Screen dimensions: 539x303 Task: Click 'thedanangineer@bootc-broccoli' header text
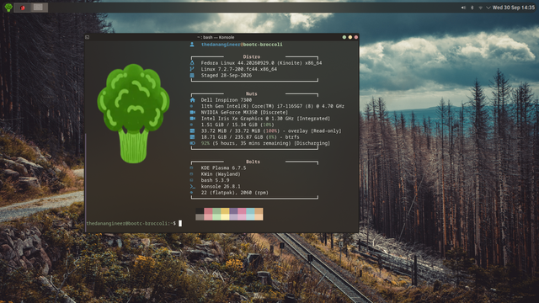(x=242, y=45)
